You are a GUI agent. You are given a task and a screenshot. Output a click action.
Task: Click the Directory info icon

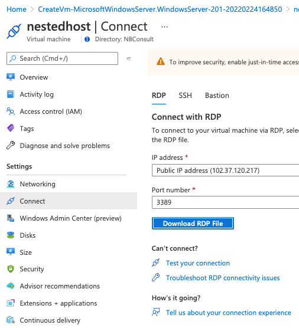[87, 40]
